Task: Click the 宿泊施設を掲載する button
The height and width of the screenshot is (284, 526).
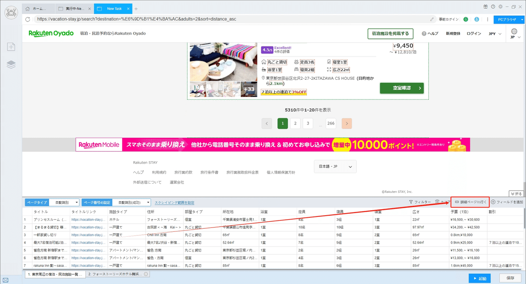Action: 390,34
